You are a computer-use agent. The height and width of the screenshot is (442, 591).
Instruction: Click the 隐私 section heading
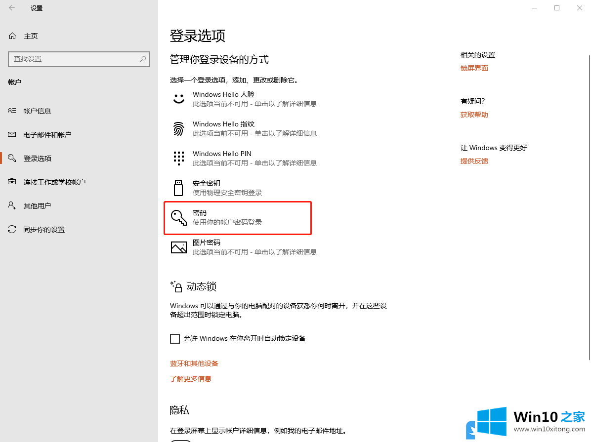(x=179, y=410)
